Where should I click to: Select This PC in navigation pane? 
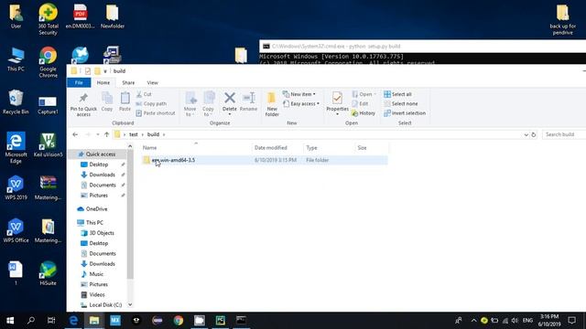(x=94, y=223)
